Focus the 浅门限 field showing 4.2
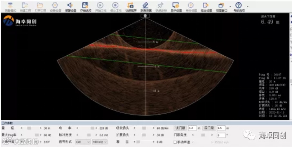This screenshot has width=292, height=147. (x=192, y=128)
